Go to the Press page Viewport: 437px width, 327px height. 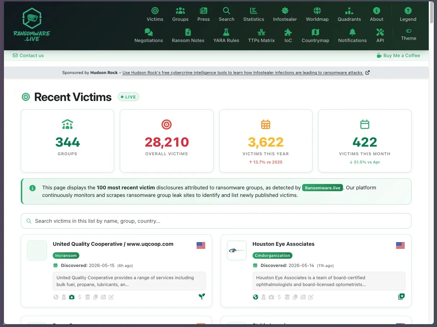pos(203,15)
